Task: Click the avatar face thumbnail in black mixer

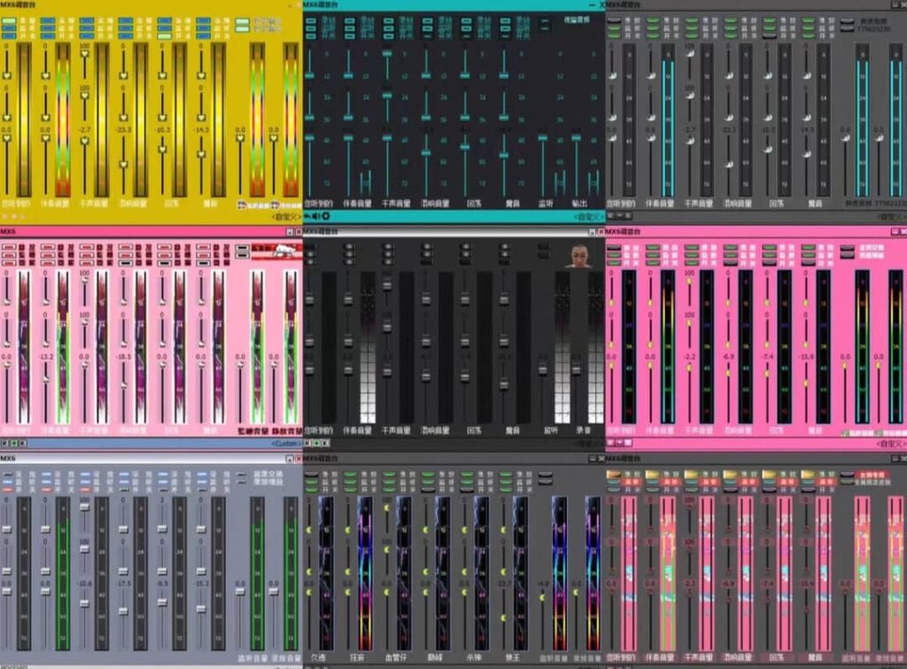Action: pos(580,255)
